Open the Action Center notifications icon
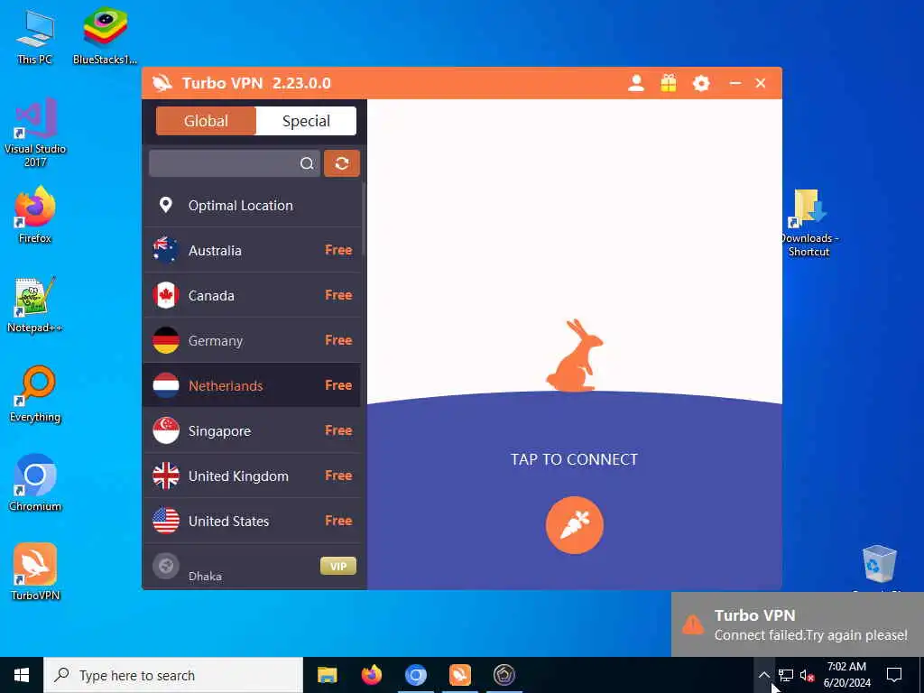 tap(894, 675)
